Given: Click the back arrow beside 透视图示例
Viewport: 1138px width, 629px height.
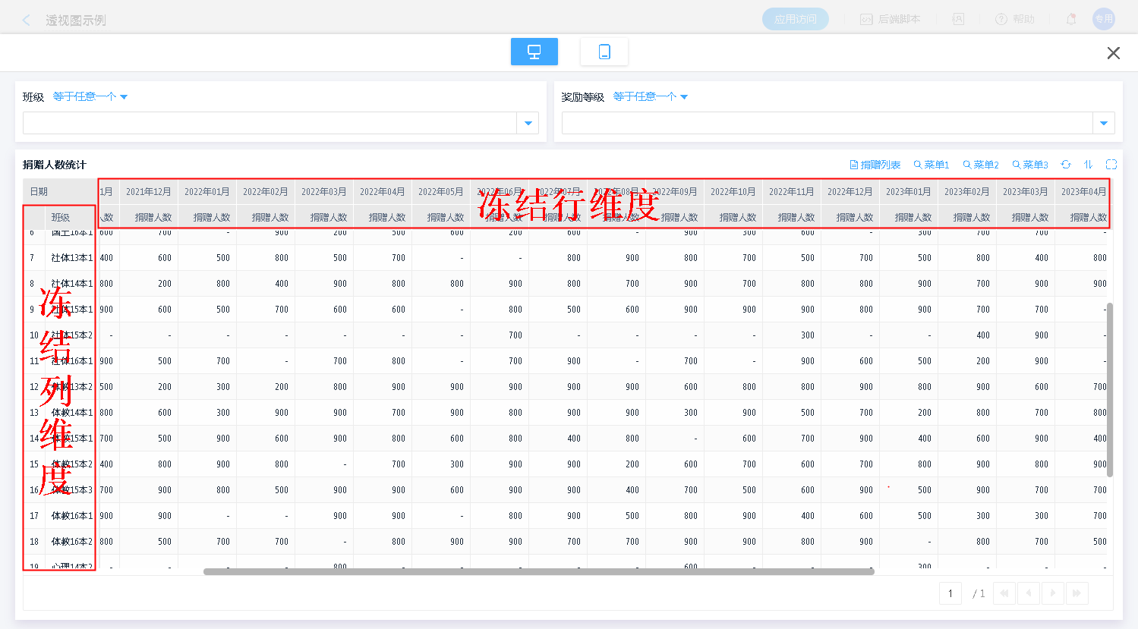Looking at the screenshot, I should [x=27, y=20].
